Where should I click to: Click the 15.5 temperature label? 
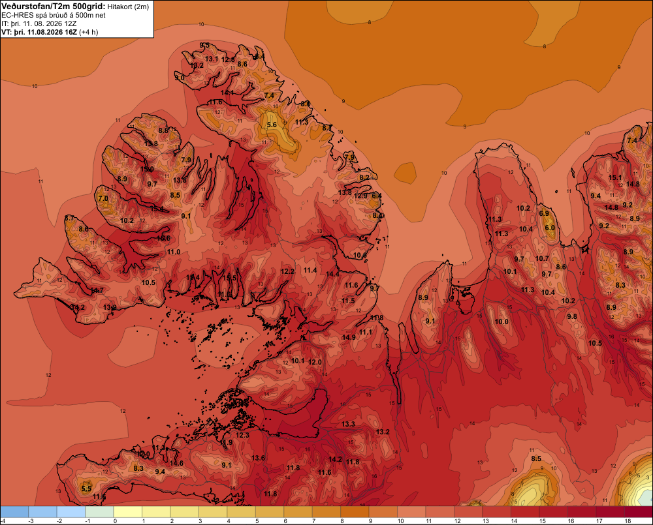pos(229,278)
